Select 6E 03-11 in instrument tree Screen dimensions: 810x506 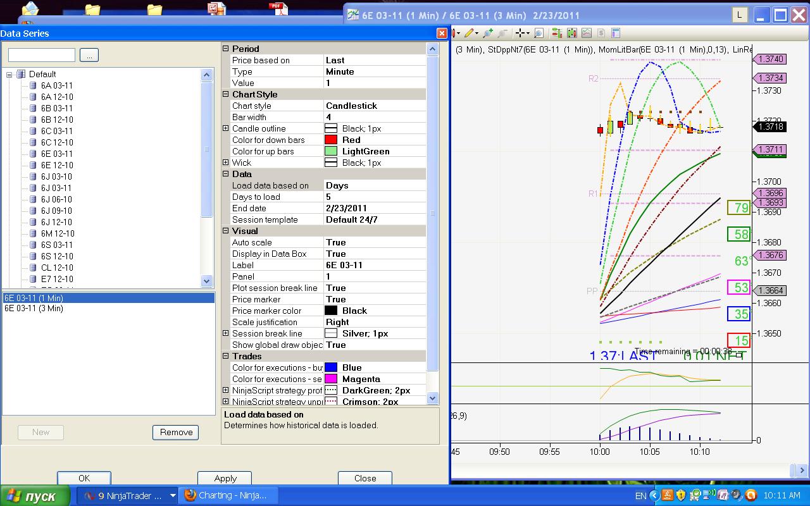pos(56,154)
